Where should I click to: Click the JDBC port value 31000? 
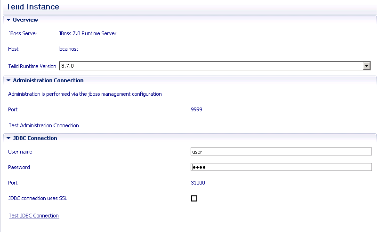(x=198, y=183)
